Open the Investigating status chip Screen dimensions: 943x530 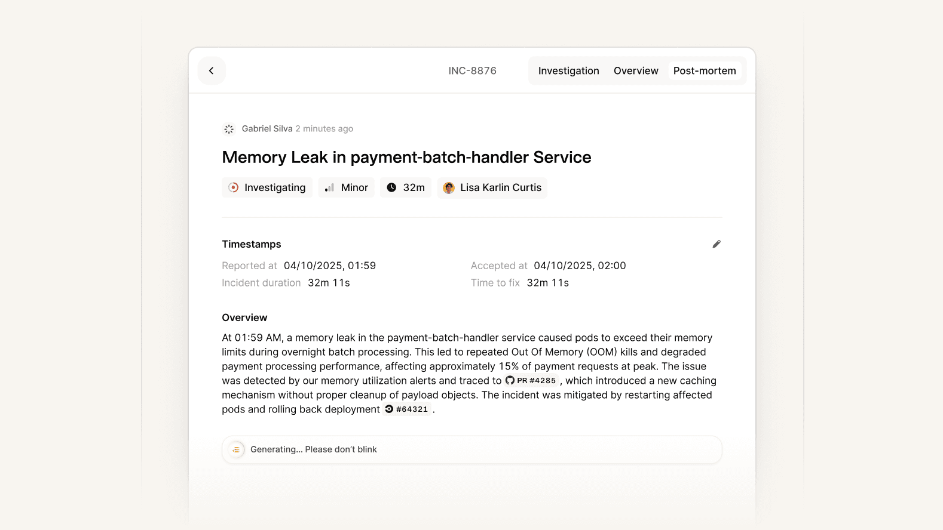267,187
